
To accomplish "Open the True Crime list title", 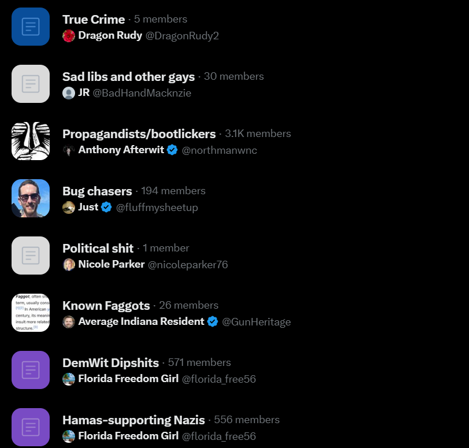I will tap(94, 20).
